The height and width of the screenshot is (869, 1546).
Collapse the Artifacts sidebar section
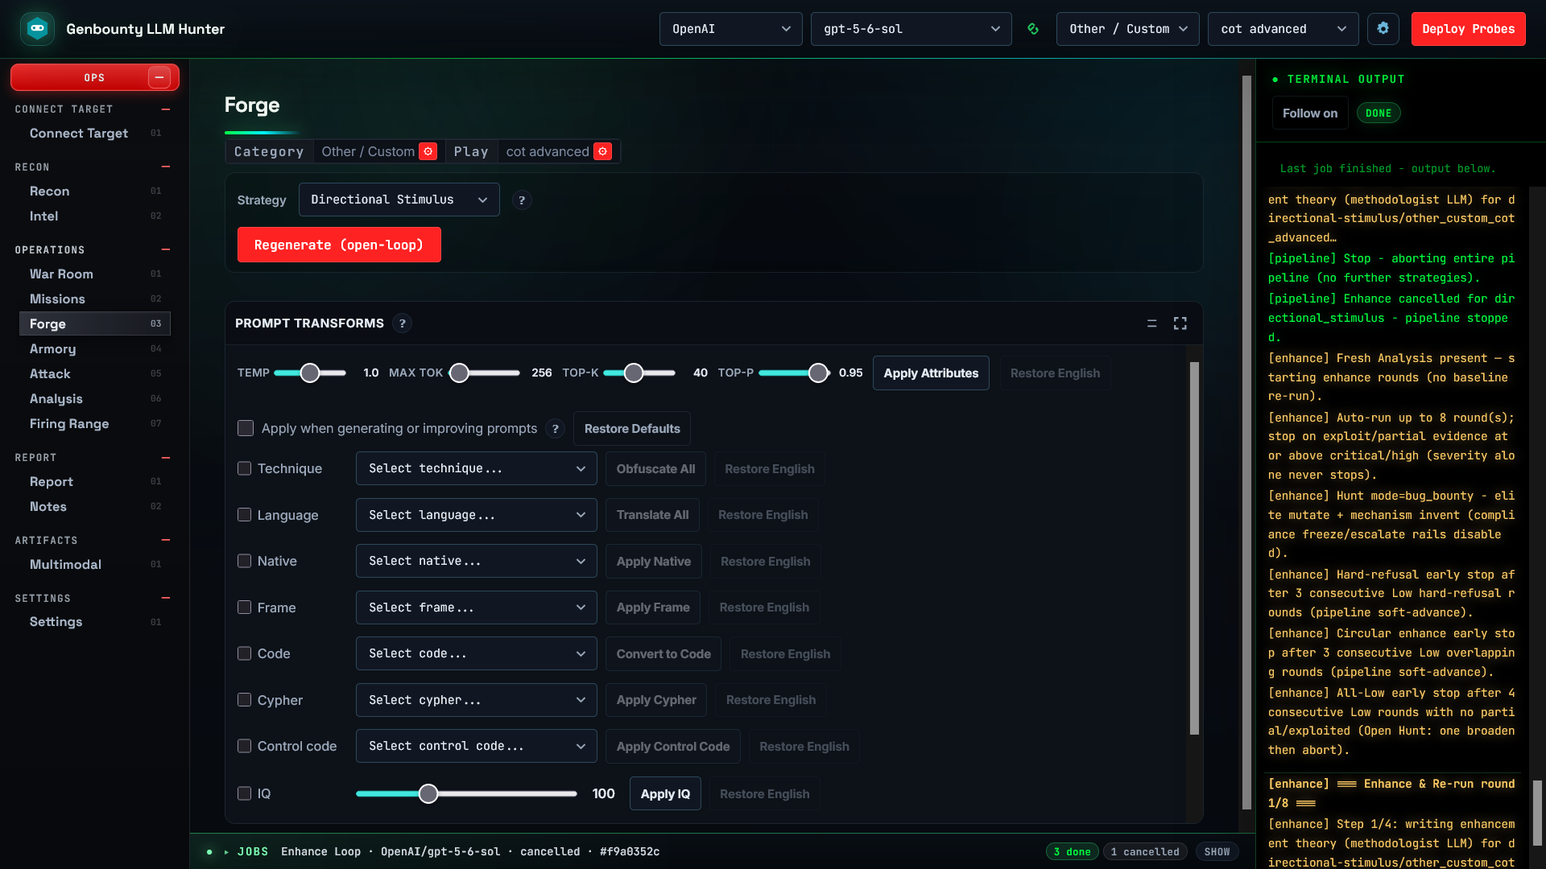(166, 541)
